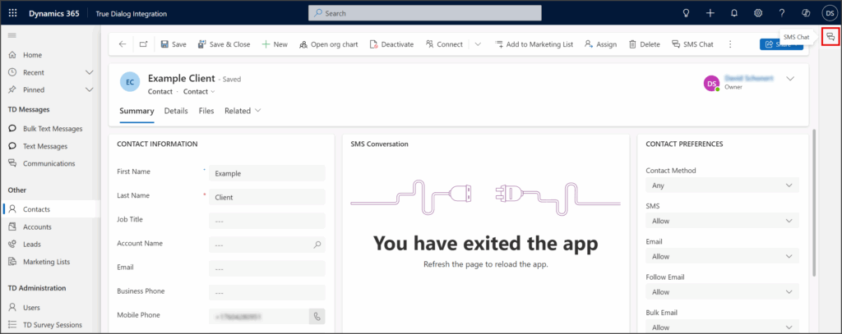The width and height of the screenshot is (842, 334).
Task: Select Contacts in the sidebar
Action: (x=50, y=209)
